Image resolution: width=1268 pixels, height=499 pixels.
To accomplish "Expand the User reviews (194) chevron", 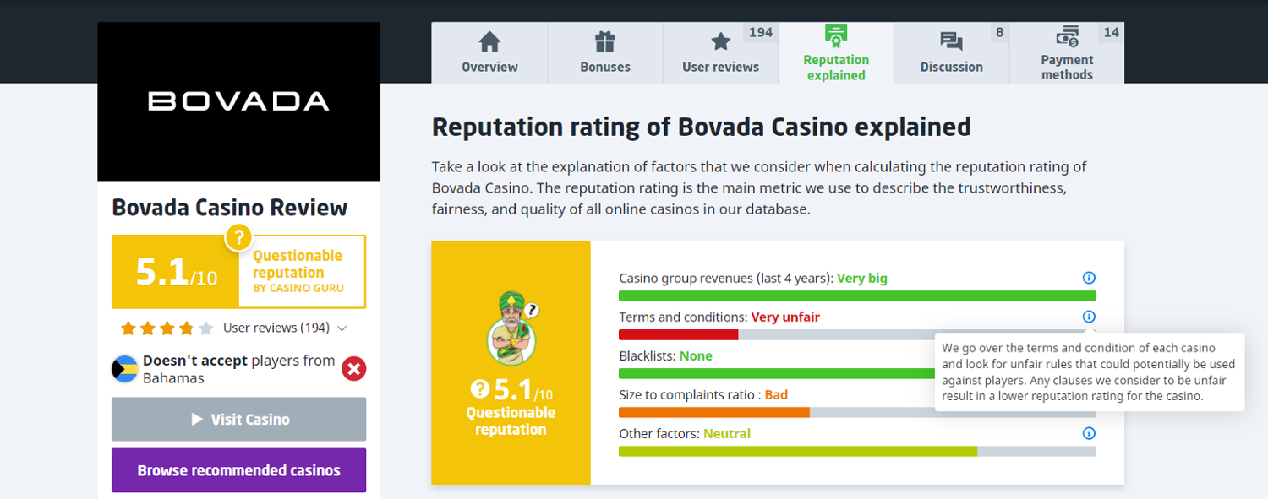I will [x=342, y=328].
